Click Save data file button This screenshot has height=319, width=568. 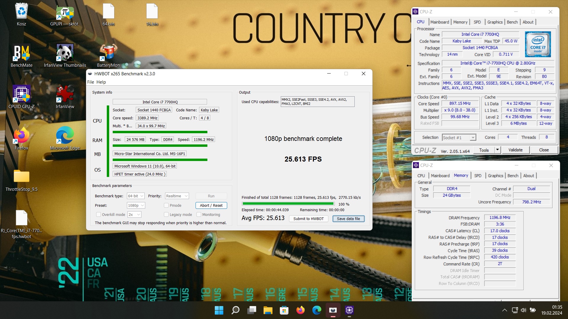tap(348, 219)
